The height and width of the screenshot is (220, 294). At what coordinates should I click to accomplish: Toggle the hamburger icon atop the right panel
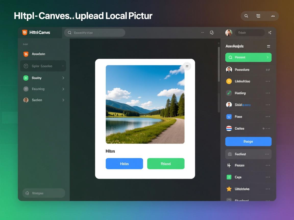(268, 46)
